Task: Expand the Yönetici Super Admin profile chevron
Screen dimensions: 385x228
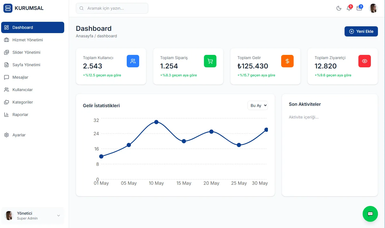Action: pyautogui.click(x=59, y=216)
